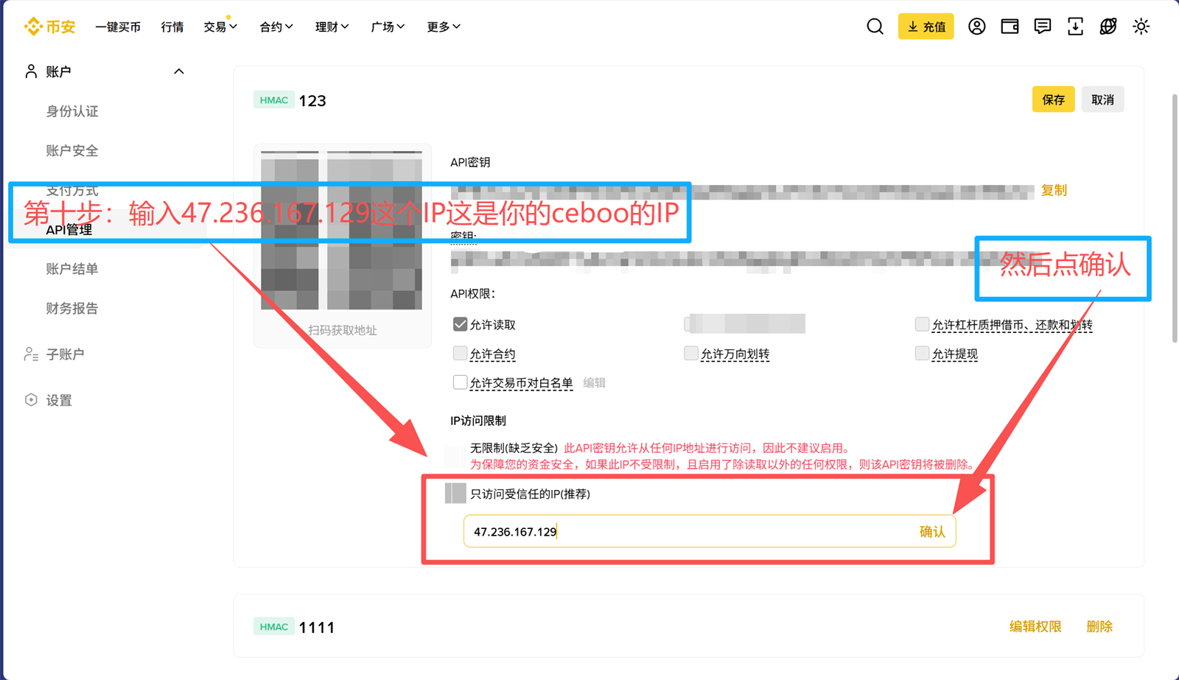Image resolution: width=1179 pixels, height=680 pixels.
Task: Expand the 交易 dropdown menu
Action: tap(220, 27)
